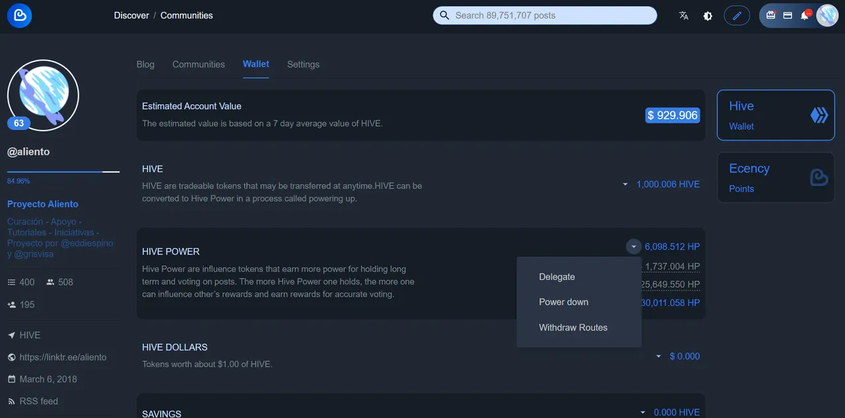The width and height of the screenshot is (845, 418).
Task: Expand the SAVINGS dropdown arrow
Action: tap(642, 413)
